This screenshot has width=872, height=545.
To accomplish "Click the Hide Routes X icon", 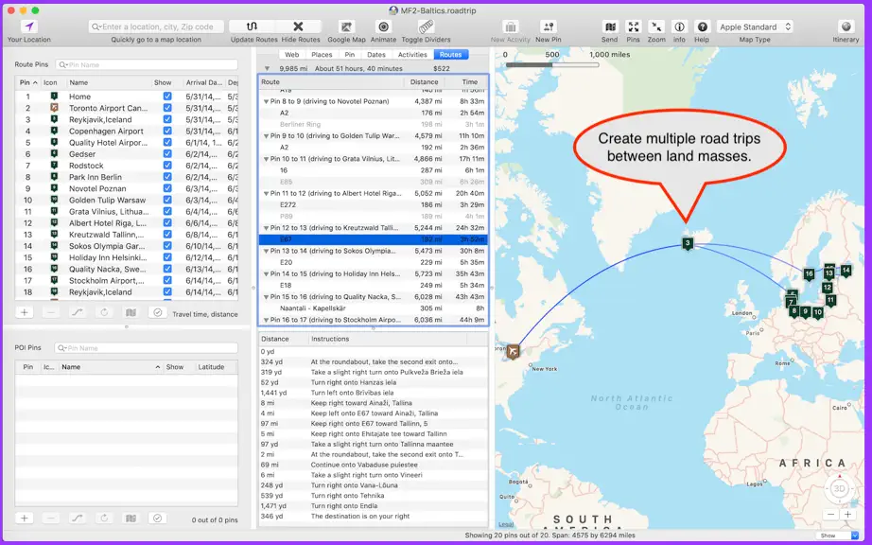I will pyautogui.click(x=299, y=26).
